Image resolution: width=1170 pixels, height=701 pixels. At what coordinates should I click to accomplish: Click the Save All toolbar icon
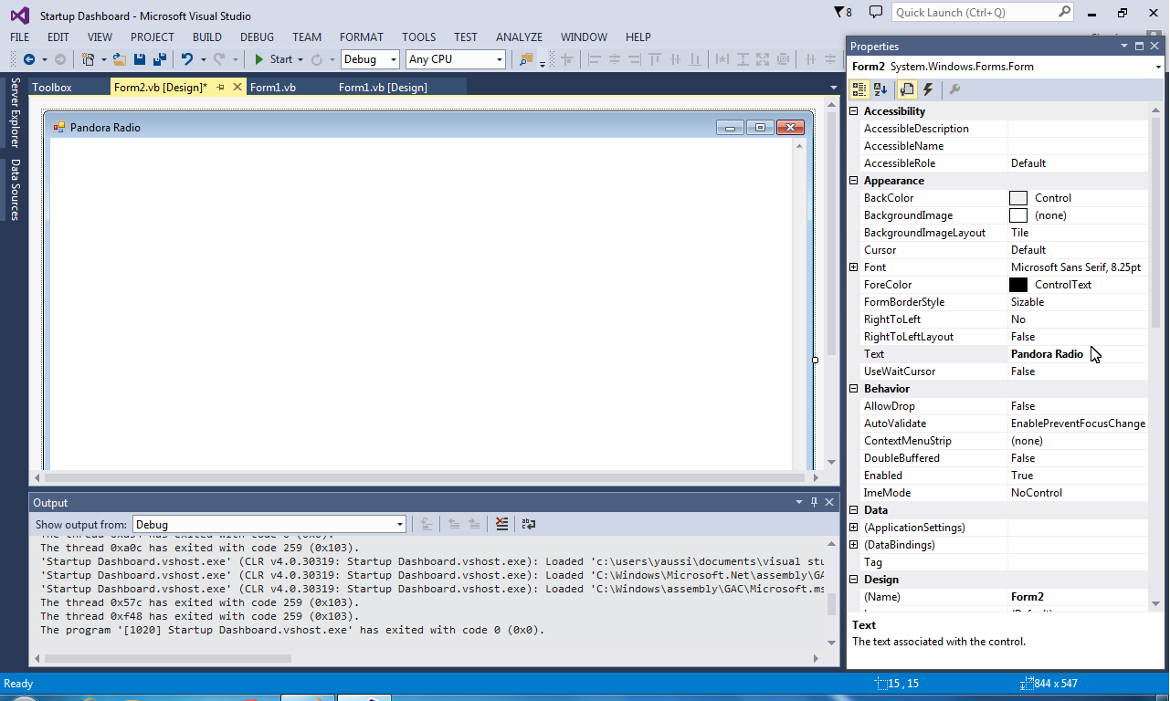pyautogui.click(x=160, y=59)
